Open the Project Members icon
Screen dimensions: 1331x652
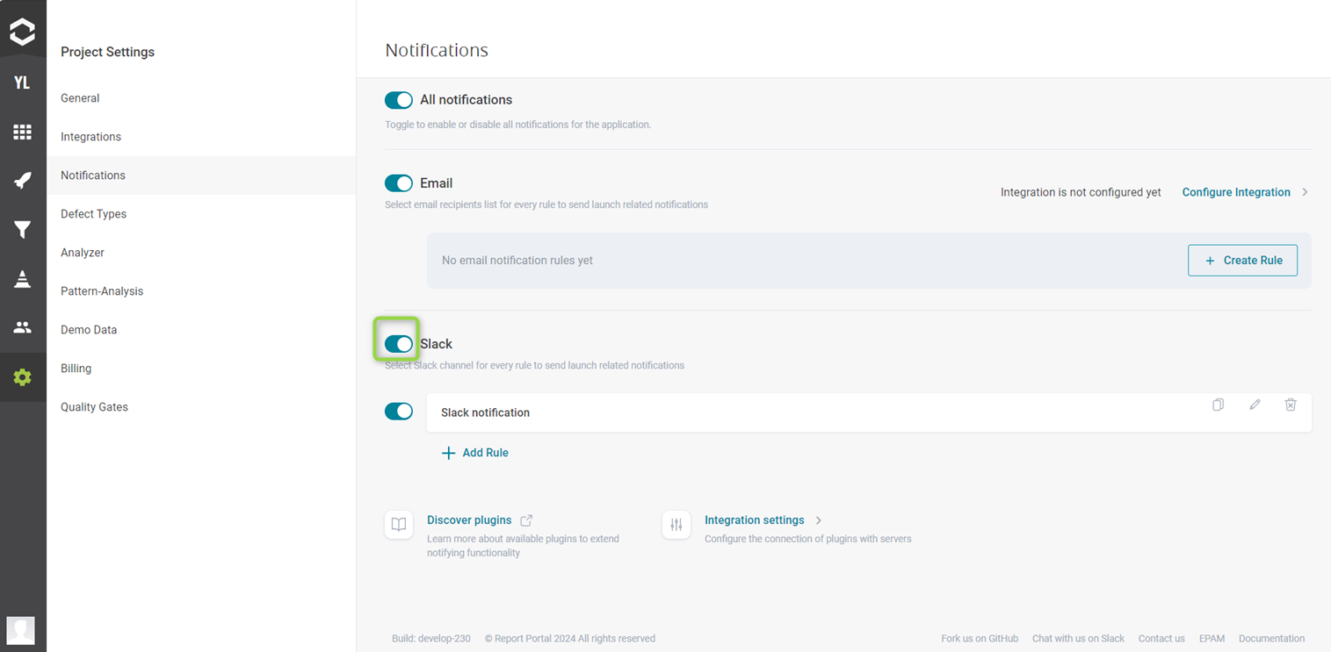coord(23,326)
